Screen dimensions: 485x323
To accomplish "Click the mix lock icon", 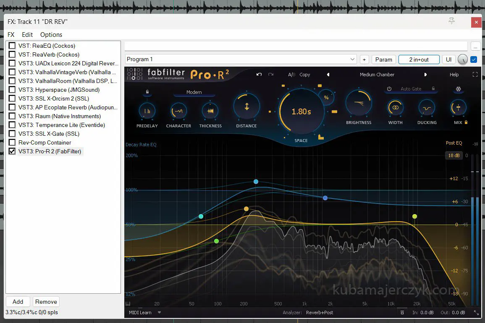I will click(x=466, y=122).
